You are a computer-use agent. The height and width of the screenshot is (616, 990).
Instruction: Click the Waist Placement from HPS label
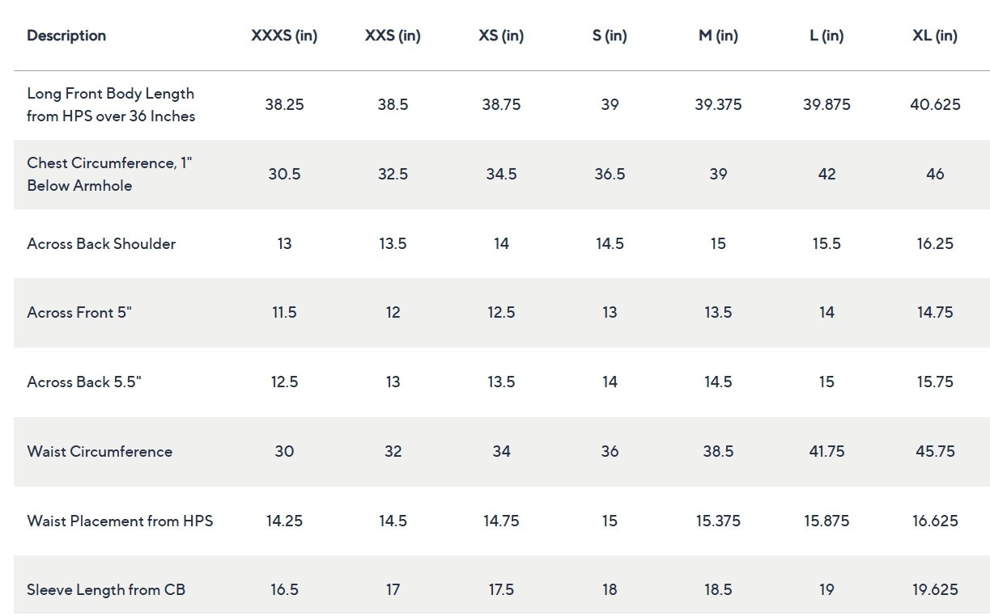click(x=120, y=521)
